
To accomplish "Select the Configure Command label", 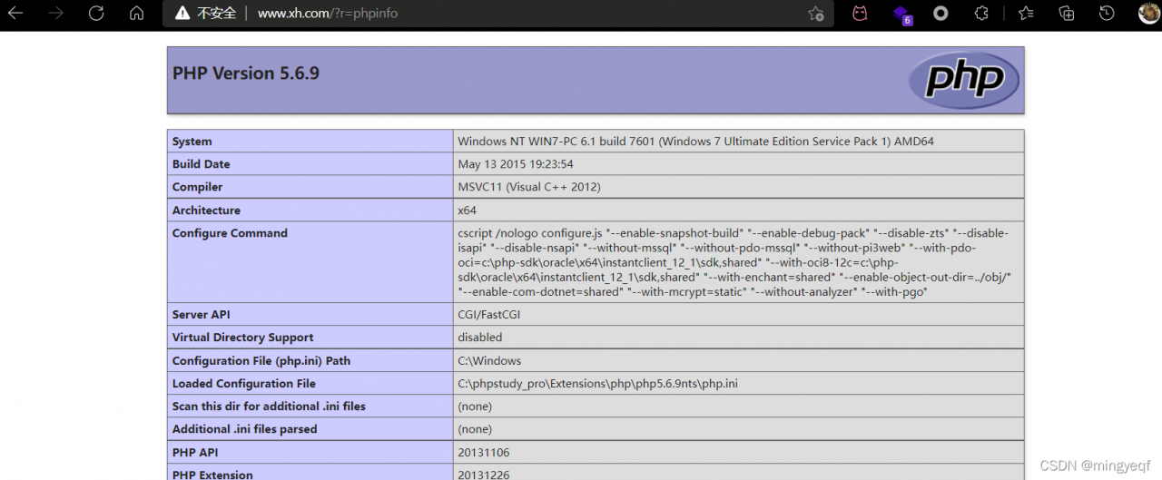I will click(230, 233).
